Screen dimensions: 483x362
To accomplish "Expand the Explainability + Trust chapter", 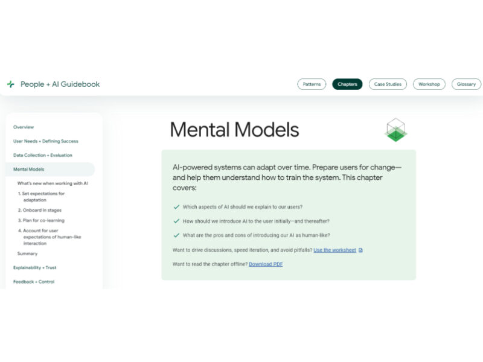I will click(x=34, y=267).
